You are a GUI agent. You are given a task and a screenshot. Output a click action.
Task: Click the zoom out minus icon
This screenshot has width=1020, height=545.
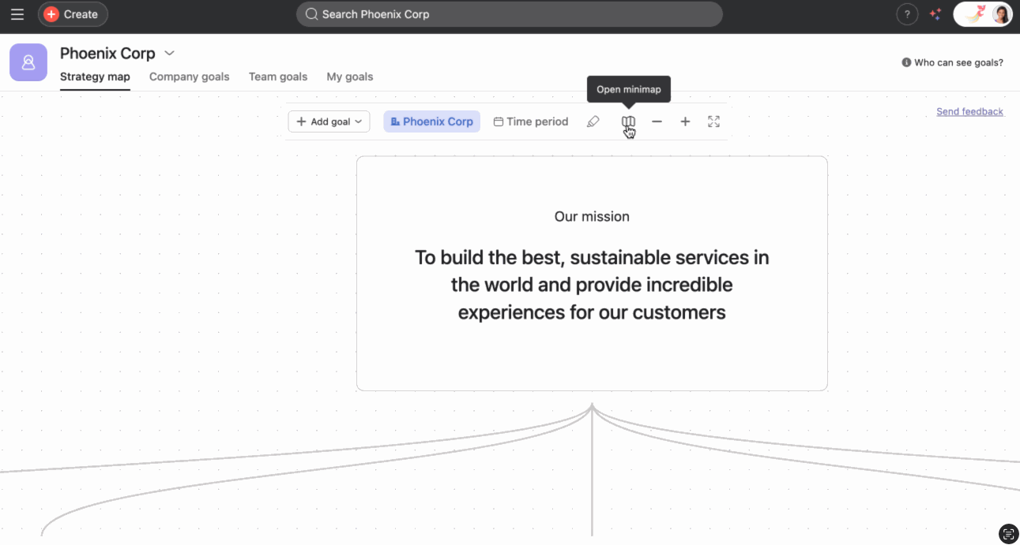tap(657, 121)
